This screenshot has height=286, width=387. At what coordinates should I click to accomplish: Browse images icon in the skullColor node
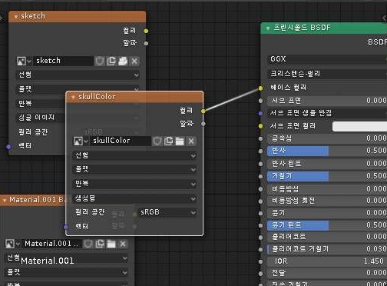pyautogui.click(x=81, y=141)
